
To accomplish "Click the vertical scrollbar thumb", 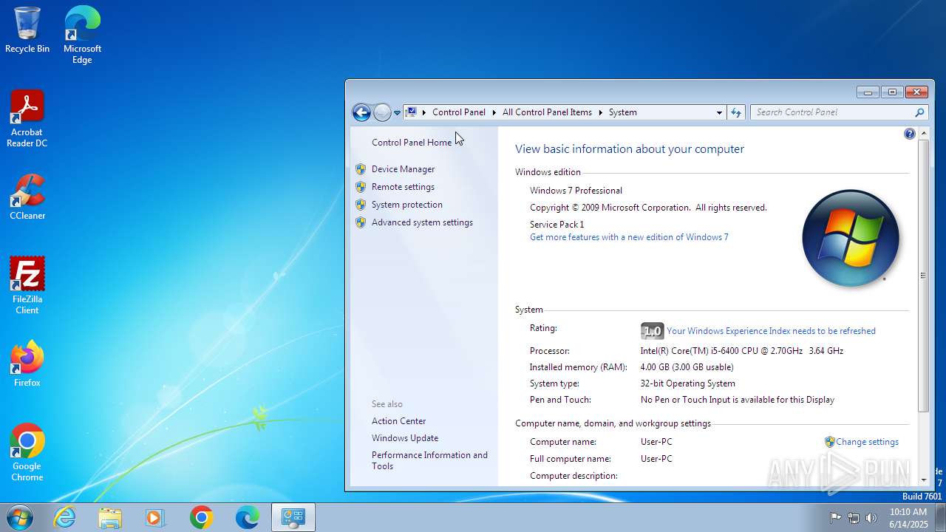I will tap(923, 276).
